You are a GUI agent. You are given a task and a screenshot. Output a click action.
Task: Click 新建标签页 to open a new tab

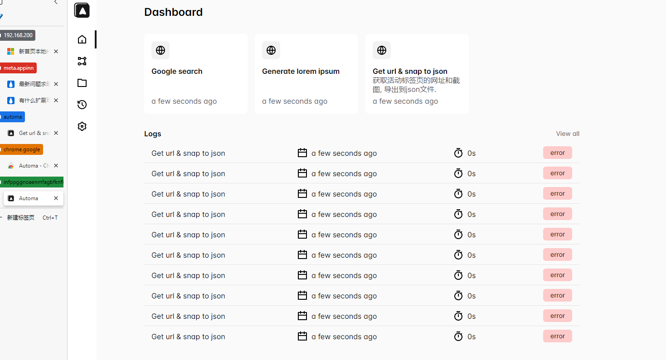(x=21, y=218)
